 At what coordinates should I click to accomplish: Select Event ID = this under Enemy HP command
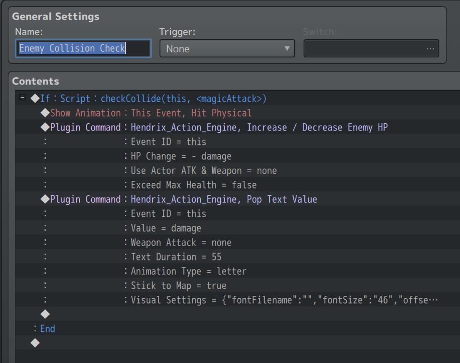tap(238, 141)
